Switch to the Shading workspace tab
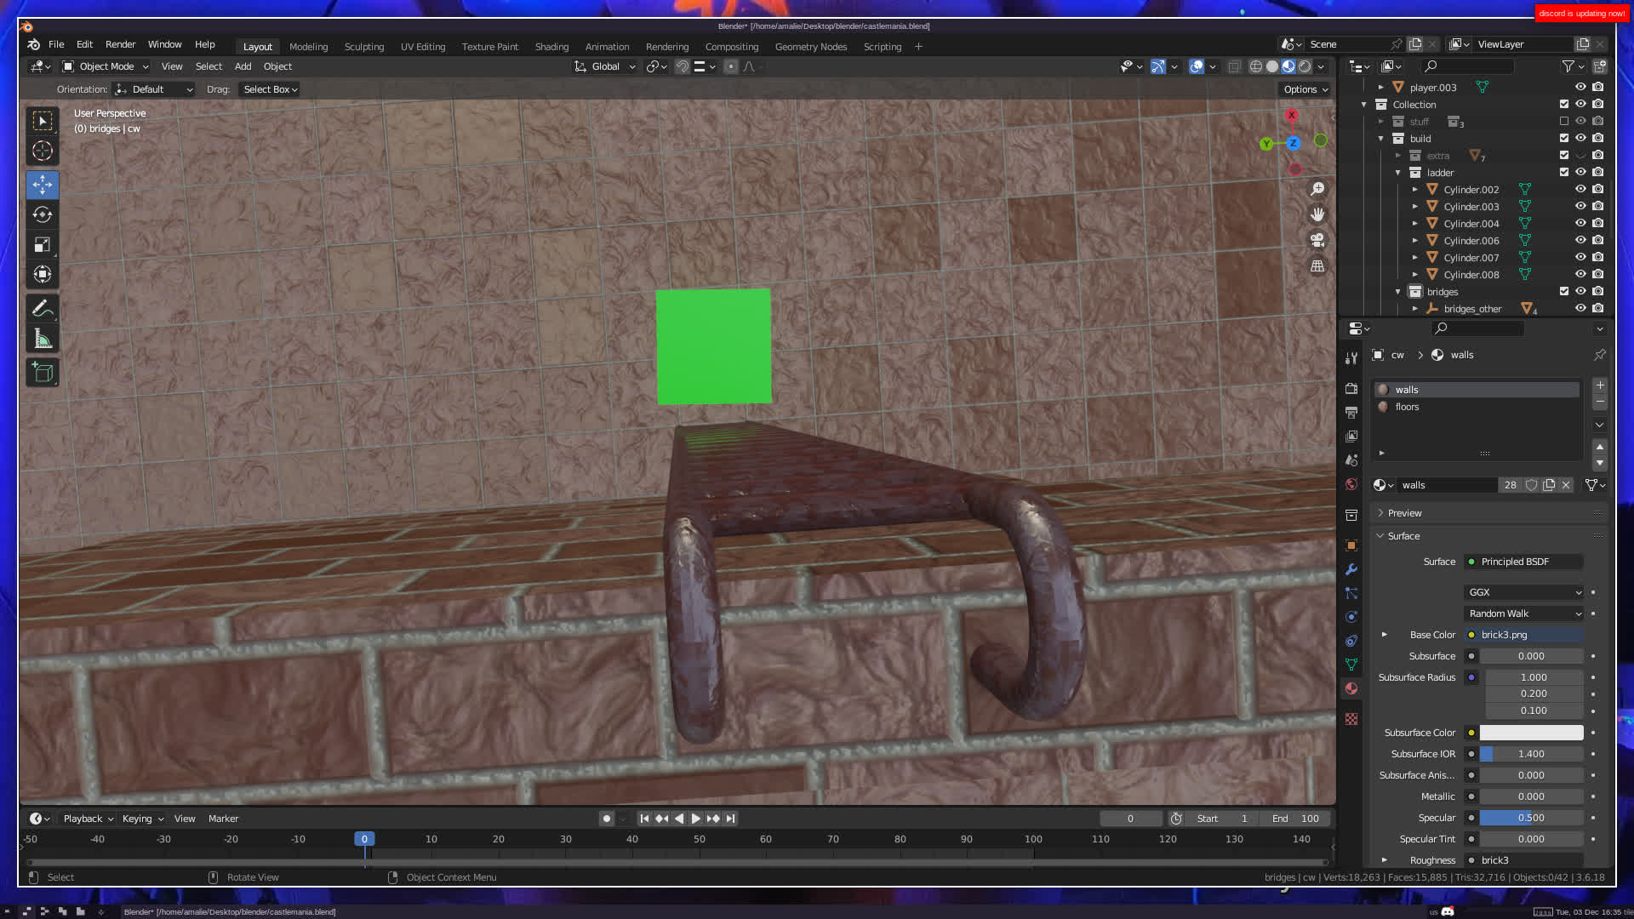1634x919 pixels. coord(551,47)
